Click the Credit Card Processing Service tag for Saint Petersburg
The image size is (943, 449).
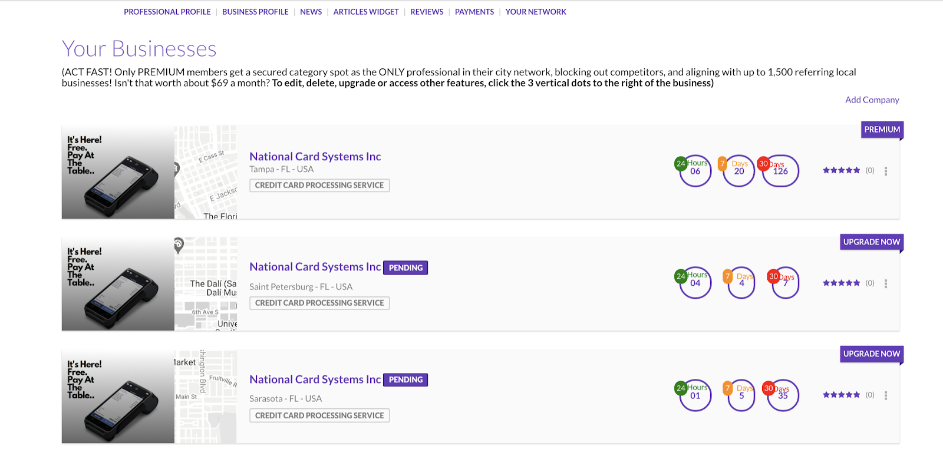coord(319,303)
